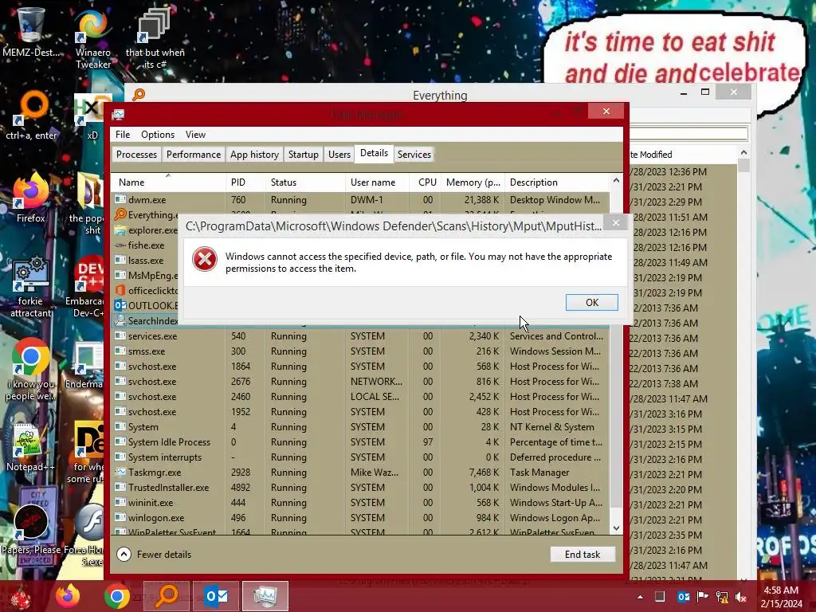Select svchost.exe with PID 1864
816x612 pixels.
(x=360, y=367)
